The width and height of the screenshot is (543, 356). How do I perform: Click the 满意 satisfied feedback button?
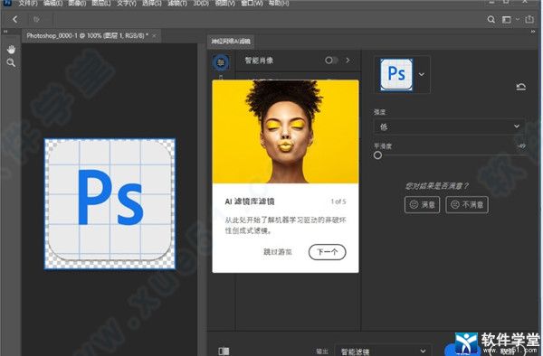[x=422, y=204]
